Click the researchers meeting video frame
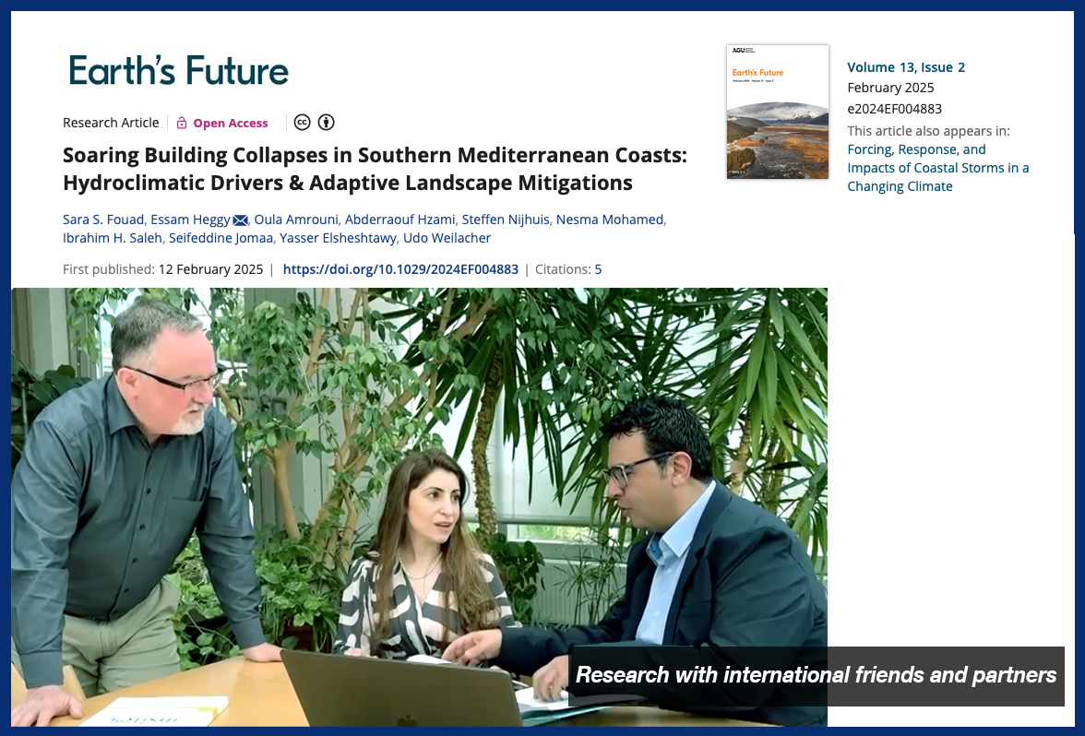 point(419,507)
